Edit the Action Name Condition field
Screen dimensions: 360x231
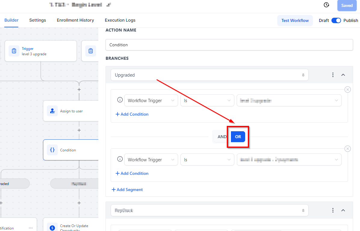(x=229, y=45)
